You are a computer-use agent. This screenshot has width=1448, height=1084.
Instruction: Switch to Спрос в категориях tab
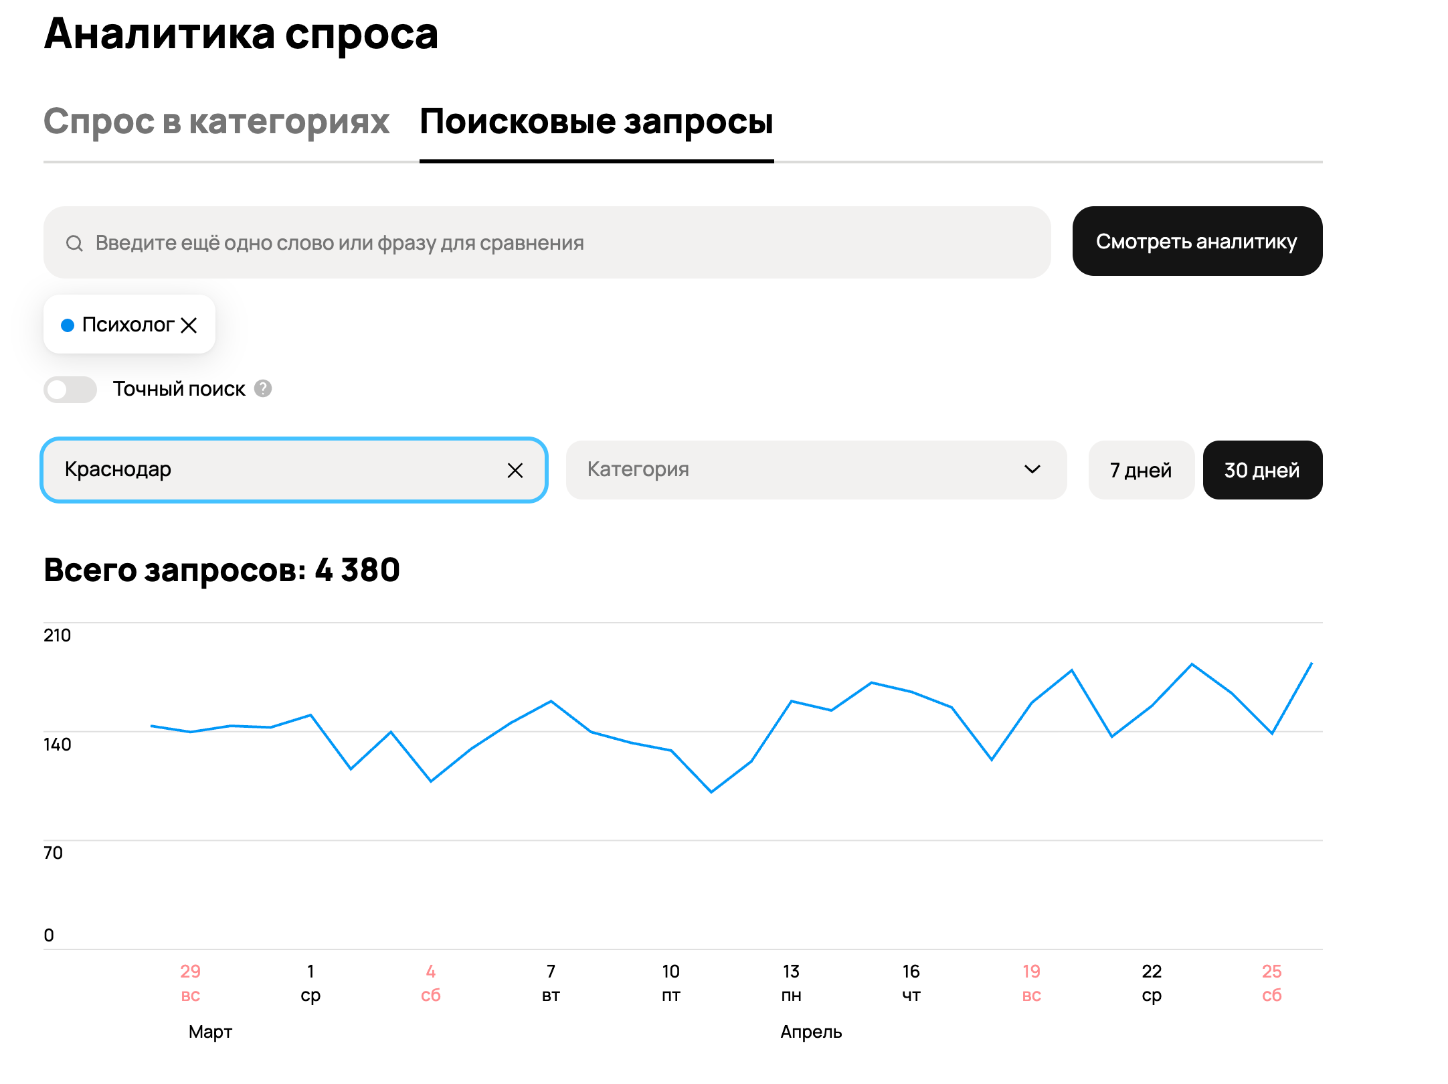pos(216,122)
